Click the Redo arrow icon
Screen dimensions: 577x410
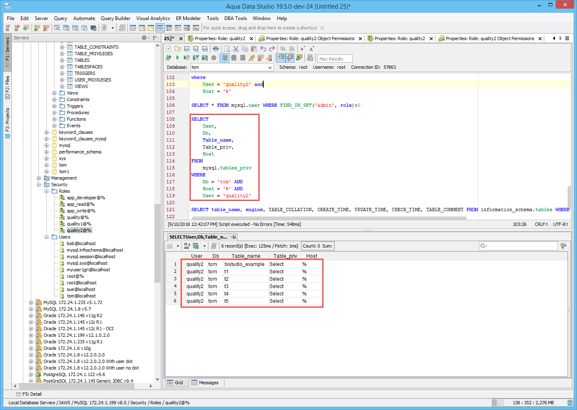tap(272, 49)
